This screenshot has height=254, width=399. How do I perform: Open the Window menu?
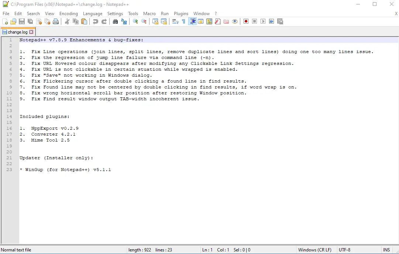[202, 14]
